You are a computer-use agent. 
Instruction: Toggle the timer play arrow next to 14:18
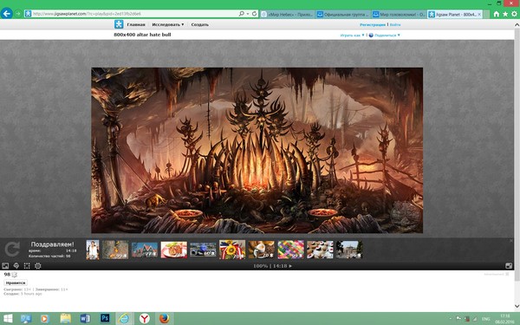[x=290, y=266]
